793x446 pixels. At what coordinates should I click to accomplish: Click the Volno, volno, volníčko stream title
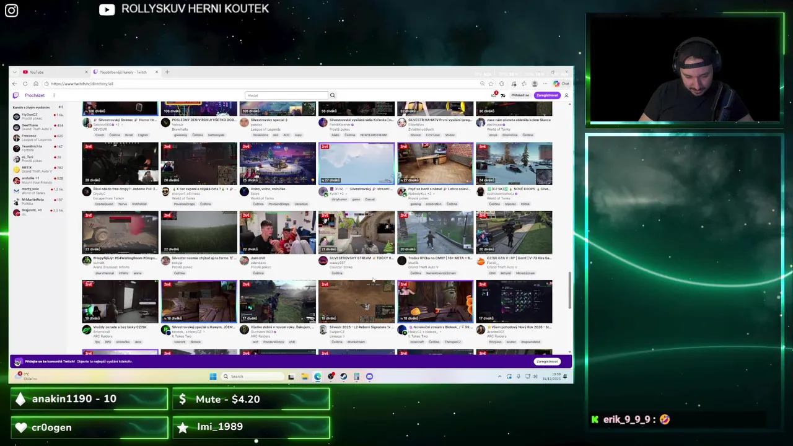(268, 189)
